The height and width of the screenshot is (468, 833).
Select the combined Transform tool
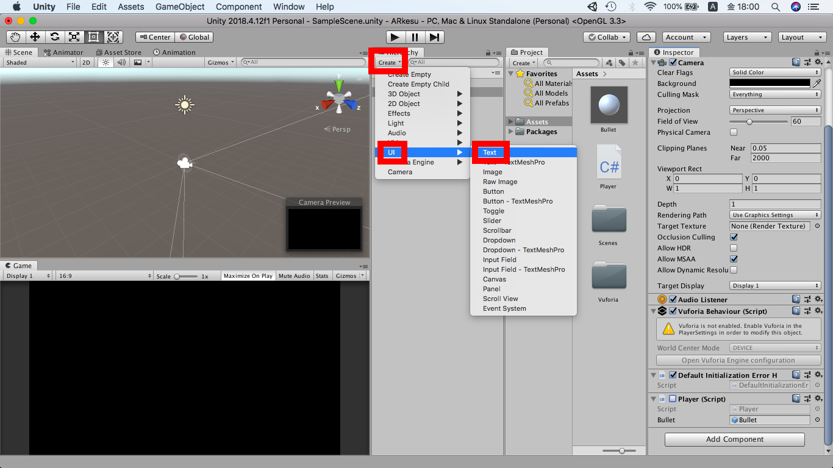tap(113, 37)
